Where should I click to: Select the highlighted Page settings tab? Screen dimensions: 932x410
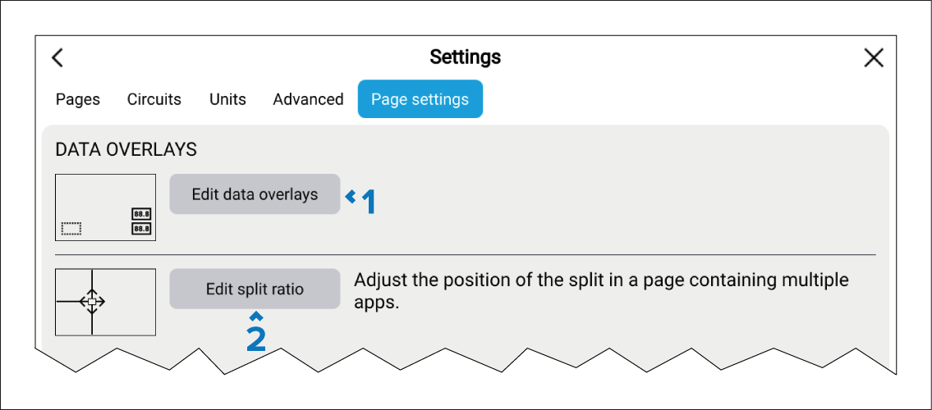420,99
